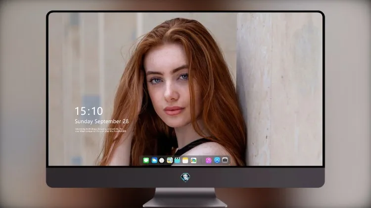
Task: Launch the Weather app from dock
Action: pyautogui.click(x=154, y=161)
